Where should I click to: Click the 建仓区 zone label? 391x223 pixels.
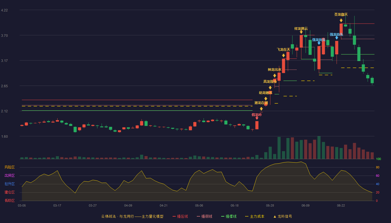[x=9, y=192]
